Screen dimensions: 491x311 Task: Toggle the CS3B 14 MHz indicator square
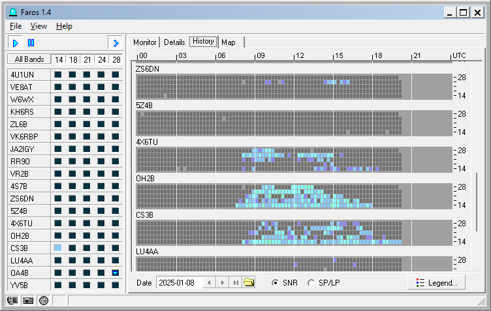point(58,248)
